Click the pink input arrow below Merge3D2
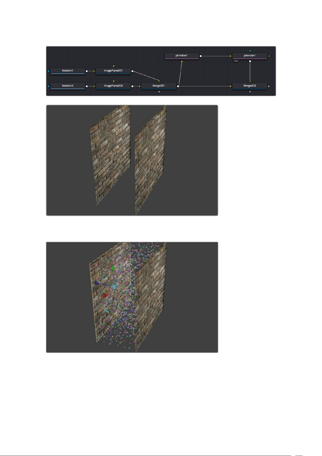Image resolution: width=322 pixels, height=456 pixels. (x=250, y=91)
